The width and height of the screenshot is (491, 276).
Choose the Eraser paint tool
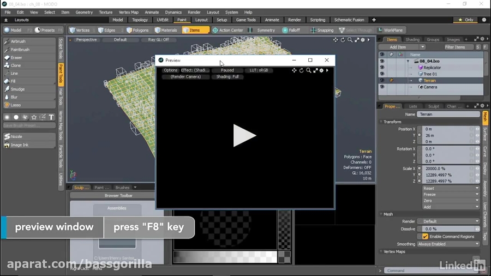tap(16, 57)
